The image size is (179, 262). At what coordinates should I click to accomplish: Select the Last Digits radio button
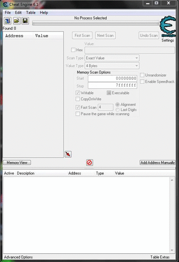[117, 110]
